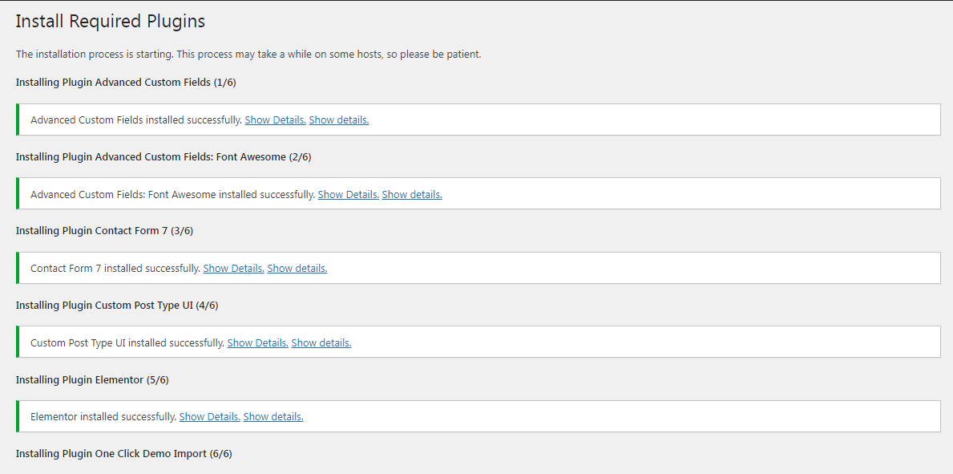Click 'Contact Form 7 installed successfully.' message text
This screenshot has height=474, width=953.
[x=115, y=269]
